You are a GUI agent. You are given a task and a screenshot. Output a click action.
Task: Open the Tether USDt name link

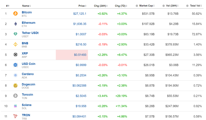(30, 33)
